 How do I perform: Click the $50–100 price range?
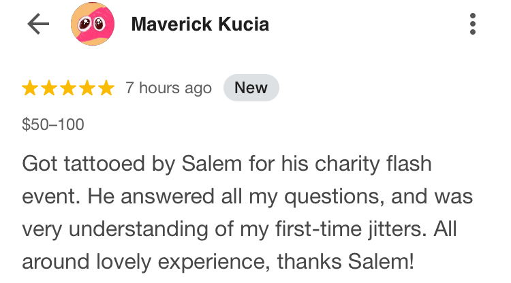[x=53, y=124]
